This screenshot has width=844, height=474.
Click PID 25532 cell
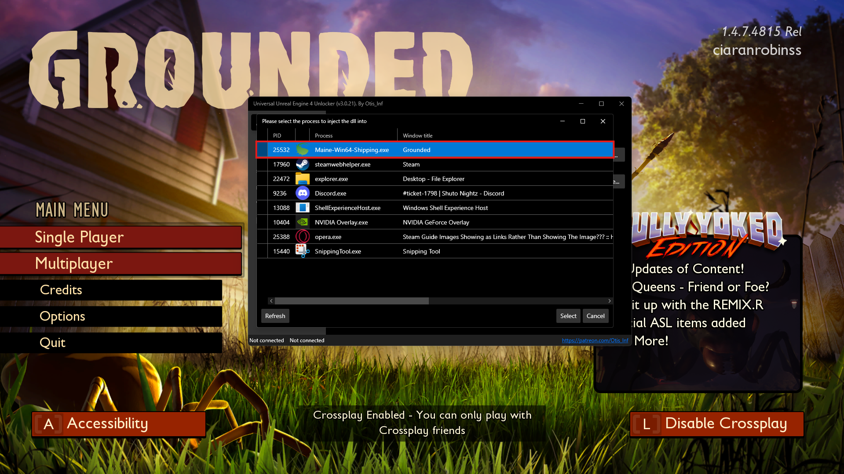pos(281,150)
